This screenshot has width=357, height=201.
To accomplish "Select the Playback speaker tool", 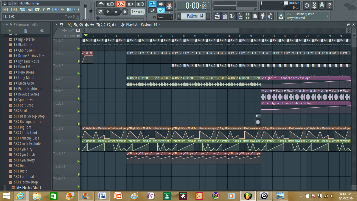I will [x=114, y=25].
